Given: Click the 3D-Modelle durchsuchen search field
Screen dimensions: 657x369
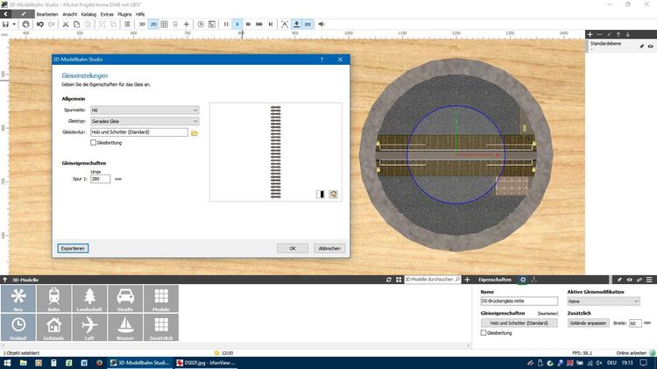Looking at the screenshot, I should tap(432, 280).
